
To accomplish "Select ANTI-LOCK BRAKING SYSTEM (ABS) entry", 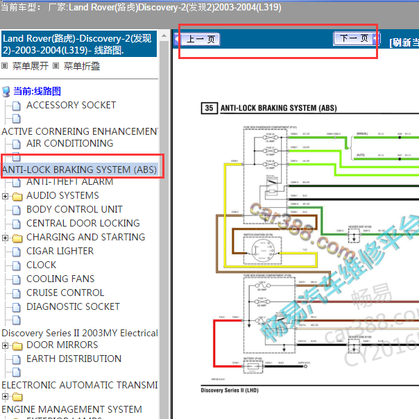I will coord(79,170).
